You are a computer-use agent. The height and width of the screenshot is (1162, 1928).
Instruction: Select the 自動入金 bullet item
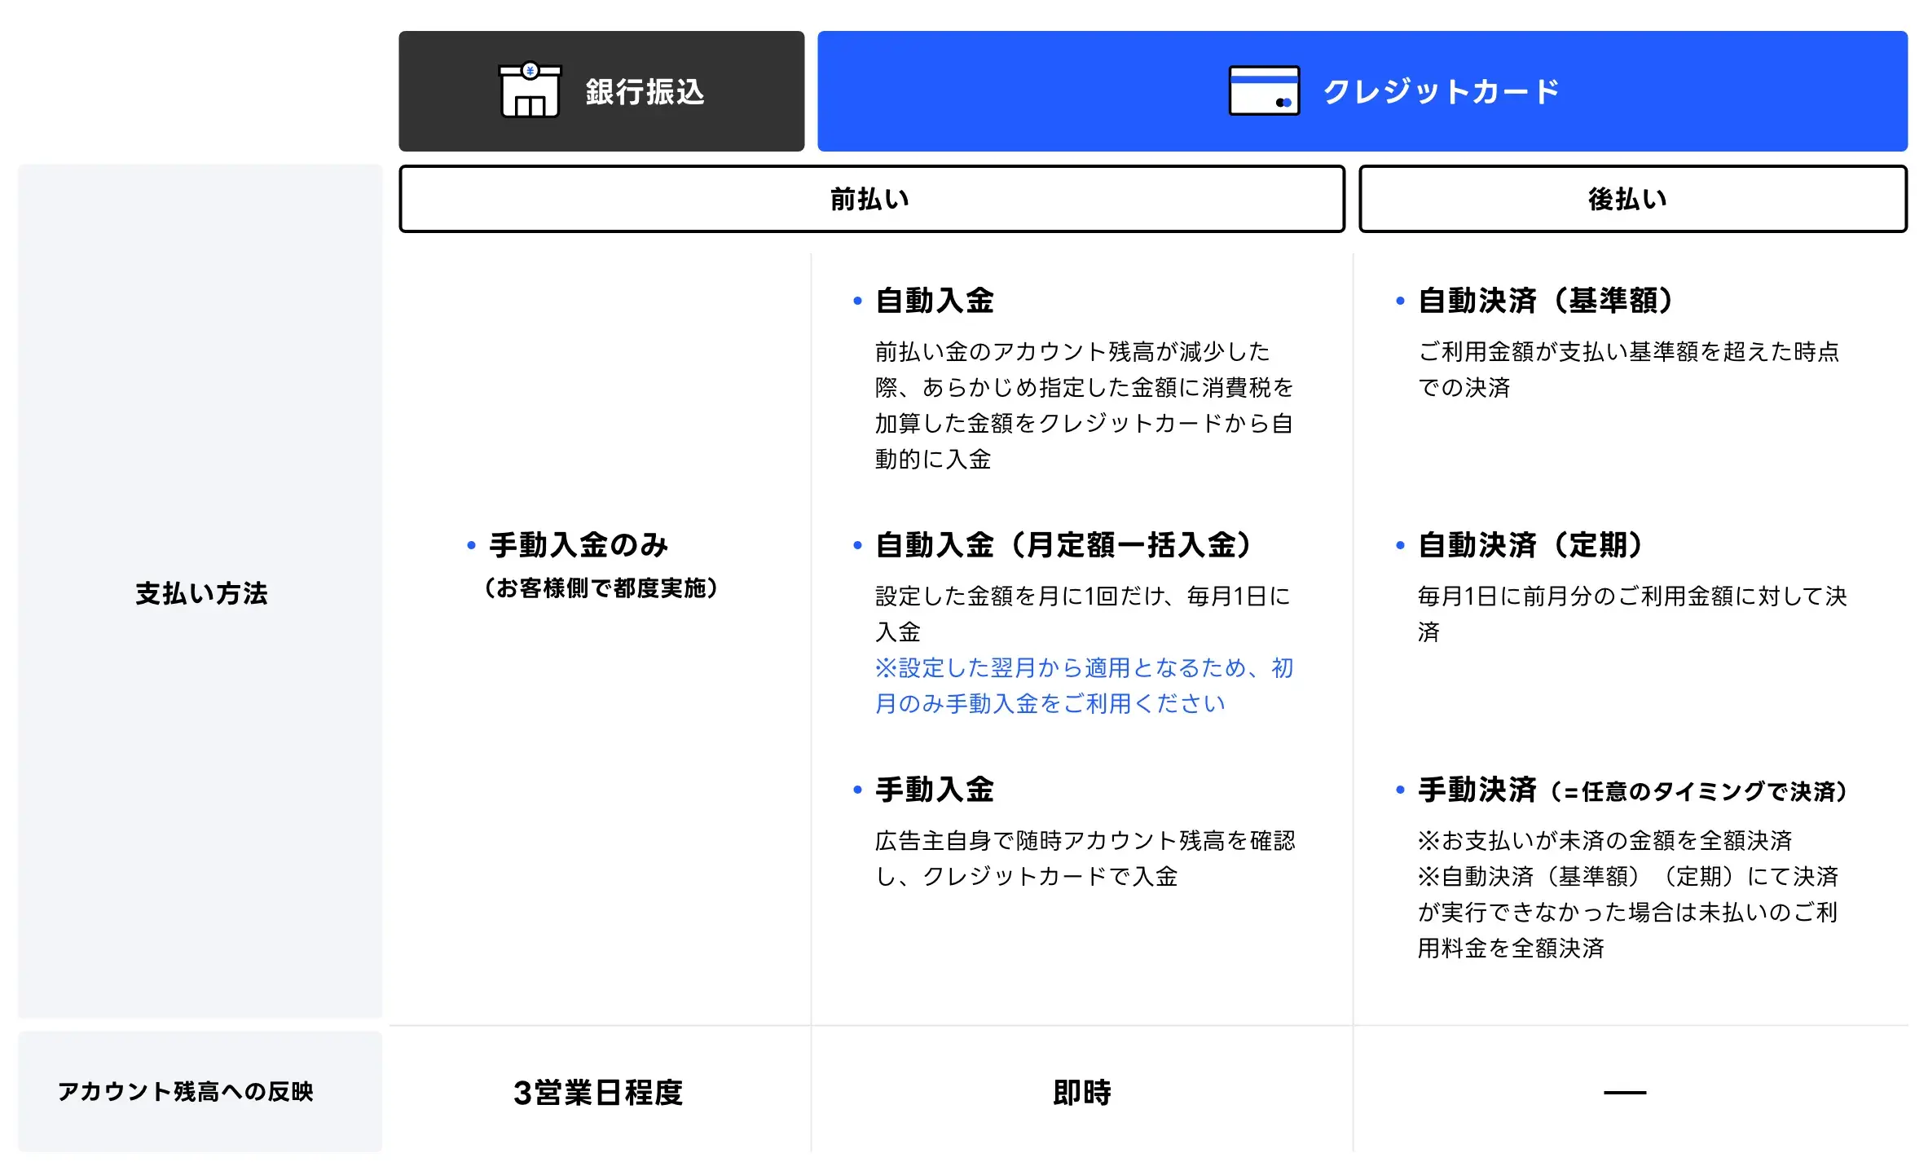coord(934,300)
